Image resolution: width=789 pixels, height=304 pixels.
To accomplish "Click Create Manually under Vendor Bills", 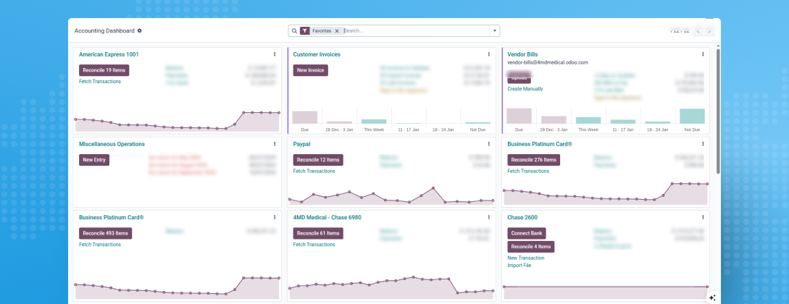I will click(x=525, y=88).
